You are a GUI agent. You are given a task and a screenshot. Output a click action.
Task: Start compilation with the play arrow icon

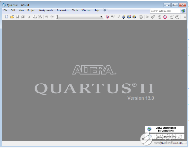(147, 17)
